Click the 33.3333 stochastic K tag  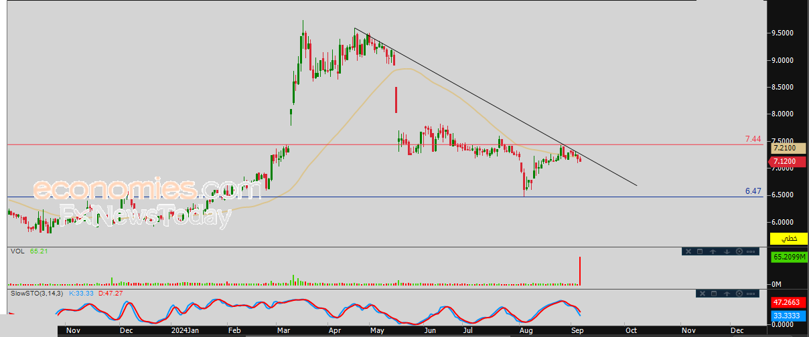pyautogui.click(x=788, y=314)
